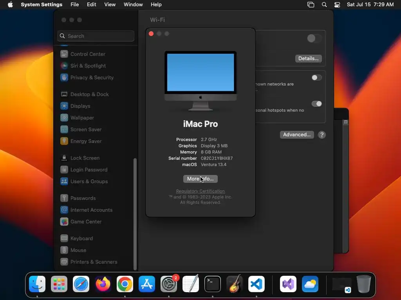The width and height of the screenshot is (401, 300).
Task: Open Lock Screen settings icon
Action: click(64, 158)
